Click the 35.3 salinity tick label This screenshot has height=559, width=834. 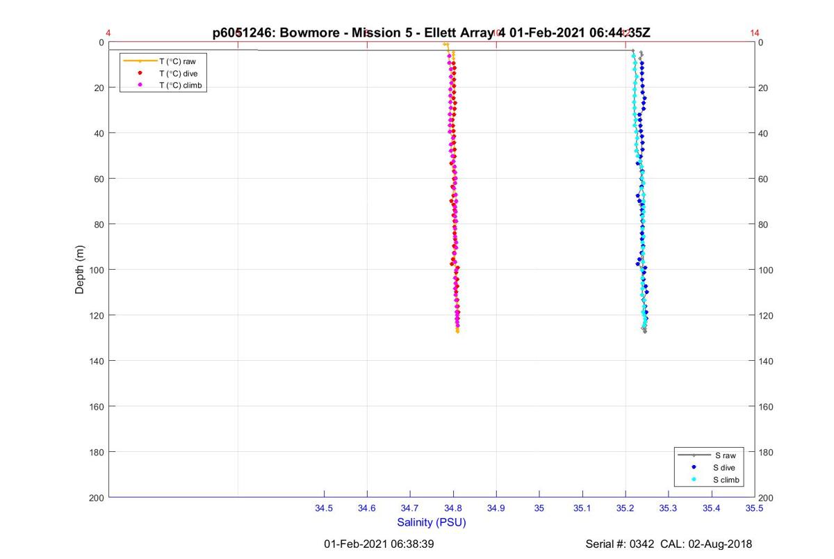point(669,509)
